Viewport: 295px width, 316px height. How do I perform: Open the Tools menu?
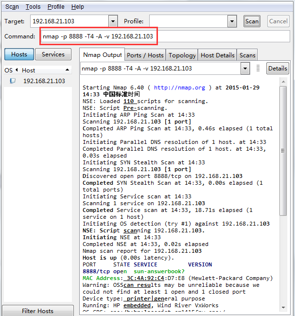[33, 7]
